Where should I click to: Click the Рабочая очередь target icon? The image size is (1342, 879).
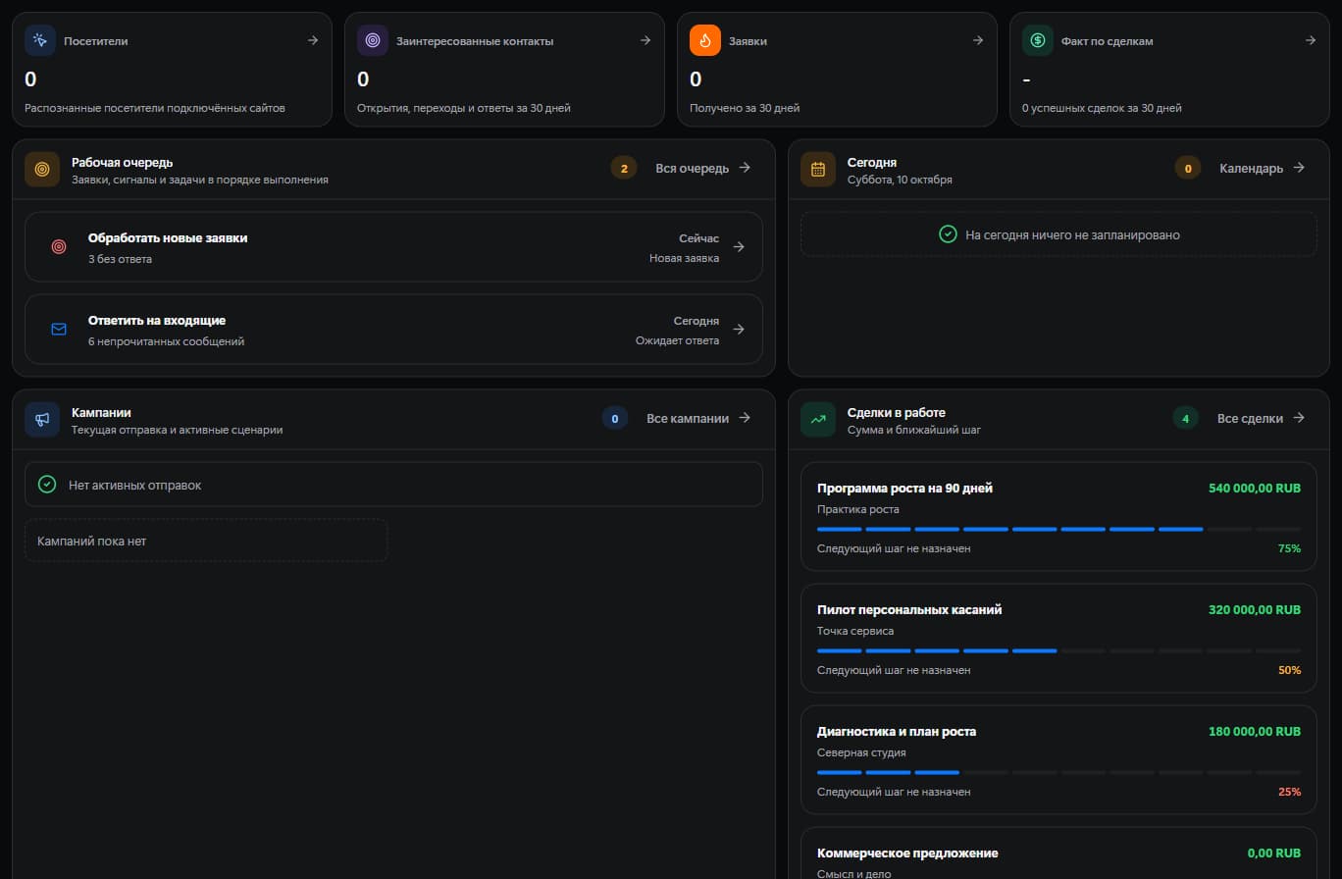[x=42, y=169]
